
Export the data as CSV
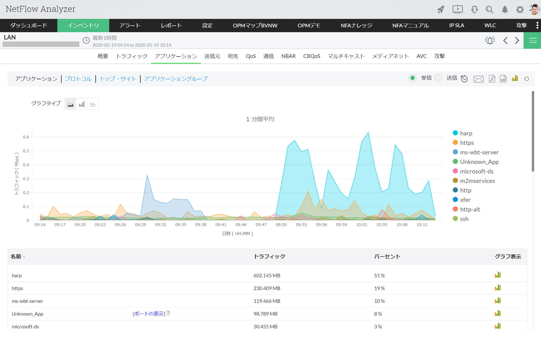pyautogui.click(x=503, y=79)
